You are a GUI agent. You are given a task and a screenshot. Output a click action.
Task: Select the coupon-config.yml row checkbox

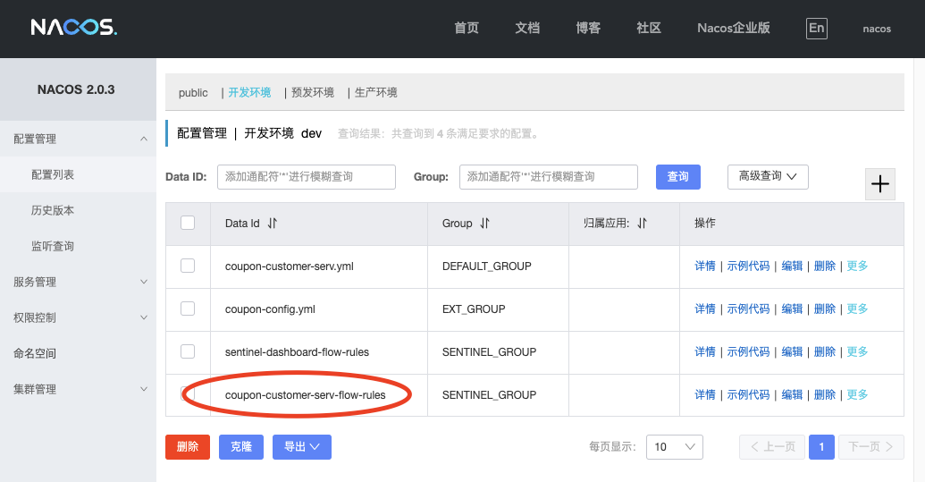[188, 309]
